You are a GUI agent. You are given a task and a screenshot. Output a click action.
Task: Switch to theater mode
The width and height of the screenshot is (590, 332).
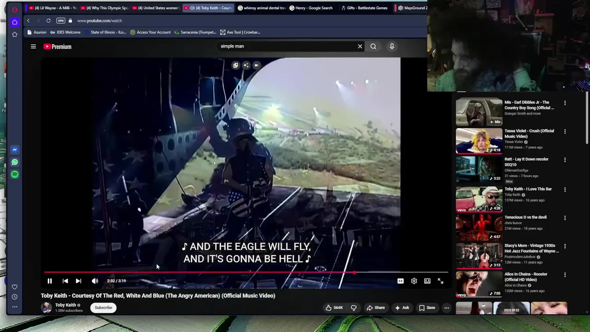(x=427, y=281)
